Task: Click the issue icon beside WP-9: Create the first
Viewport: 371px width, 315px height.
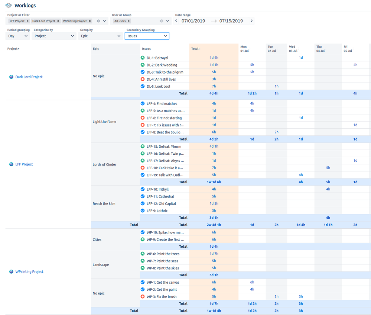Action: pos(142,239)
